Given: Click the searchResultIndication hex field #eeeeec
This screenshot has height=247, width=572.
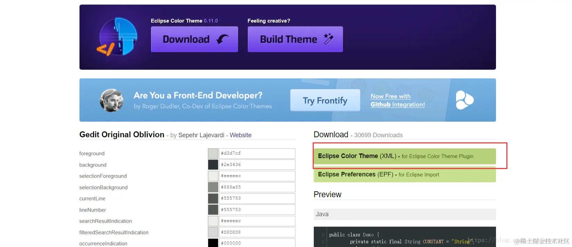Looking at the screenshot, I should (257, 221).
